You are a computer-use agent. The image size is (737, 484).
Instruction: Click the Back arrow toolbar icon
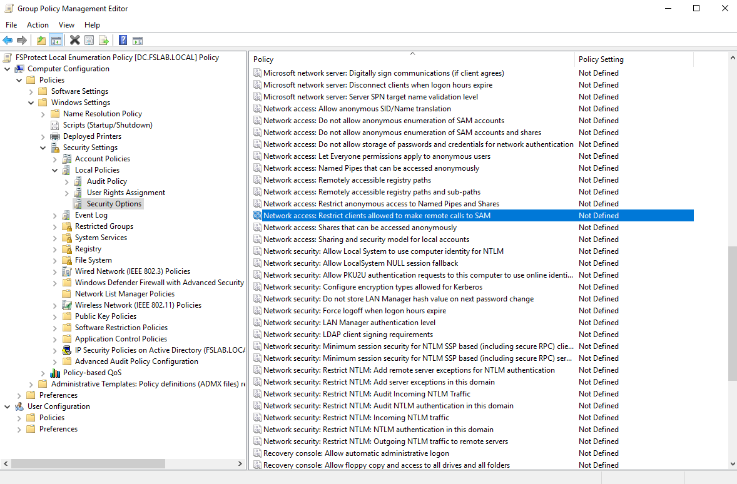tap(8, 41)
